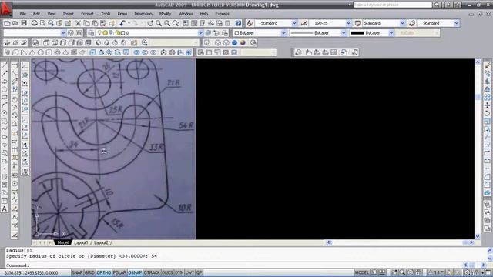Click the Undo arrow icon
Screen dimensions: 493x277
[x=122, y=23]
